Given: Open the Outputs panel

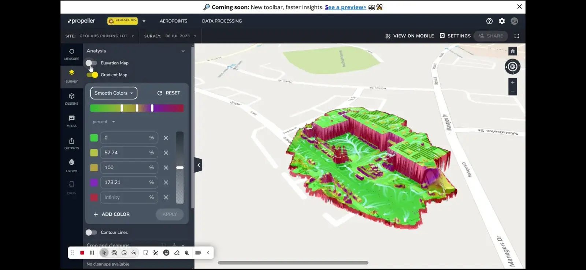Looking at the screenshot, I should click(x=71, y=143).
